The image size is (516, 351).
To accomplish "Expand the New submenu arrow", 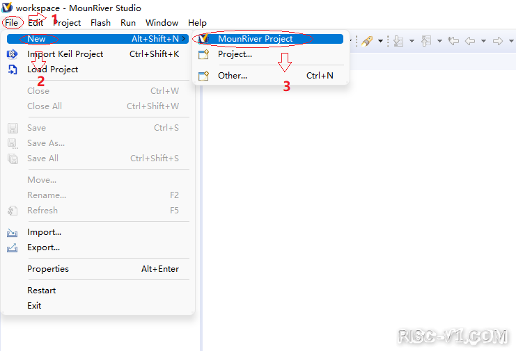I will (x=184, y=39).
